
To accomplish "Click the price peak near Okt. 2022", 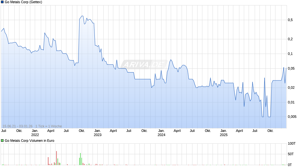I will tap(82, 16).
